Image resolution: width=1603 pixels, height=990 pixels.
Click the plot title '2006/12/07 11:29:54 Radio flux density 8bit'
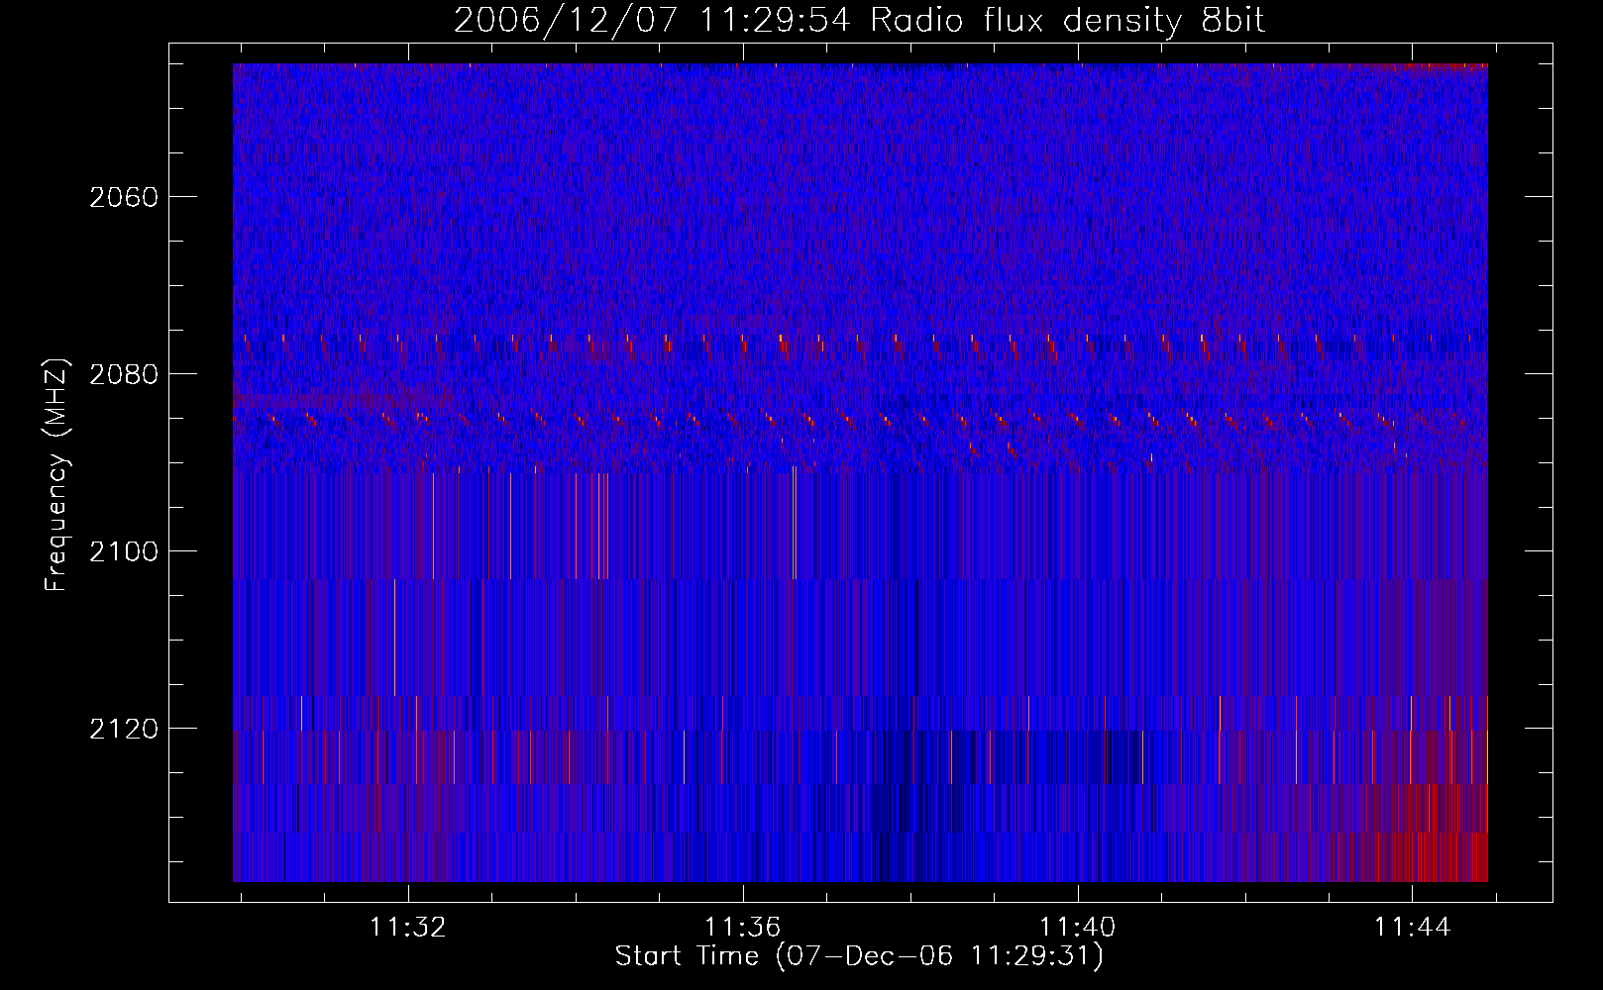click(x=859, y=20)
